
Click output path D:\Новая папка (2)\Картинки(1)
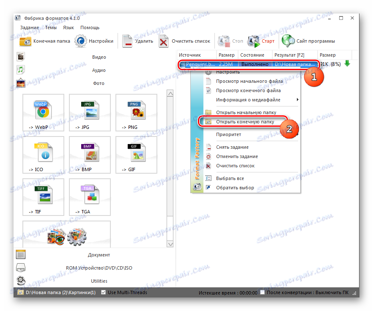[60, 292]
